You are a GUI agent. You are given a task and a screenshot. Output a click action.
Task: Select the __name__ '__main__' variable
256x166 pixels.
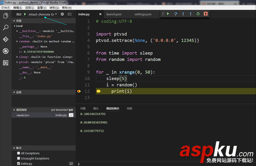tap(43, 67)
